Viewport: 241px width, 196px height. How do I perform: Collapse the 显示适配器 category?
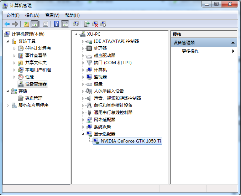[x=83, y=134]
